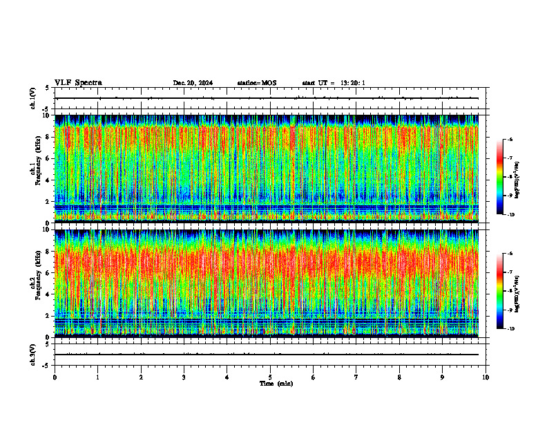The height and width of the screenshot is (423, 547).
Task: Click the '6' kHz tick on ch.2 frequency axis
Action: click(48, 273)
